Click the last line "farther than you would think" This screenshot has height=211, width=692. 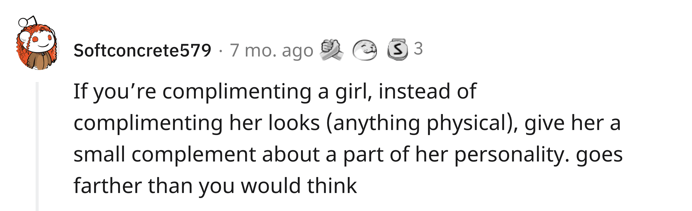coord(215,186)
